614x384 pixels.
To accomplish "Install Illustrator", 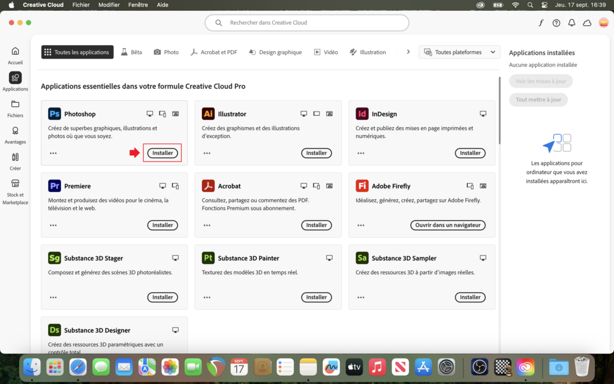I will (x=317, y=153).
